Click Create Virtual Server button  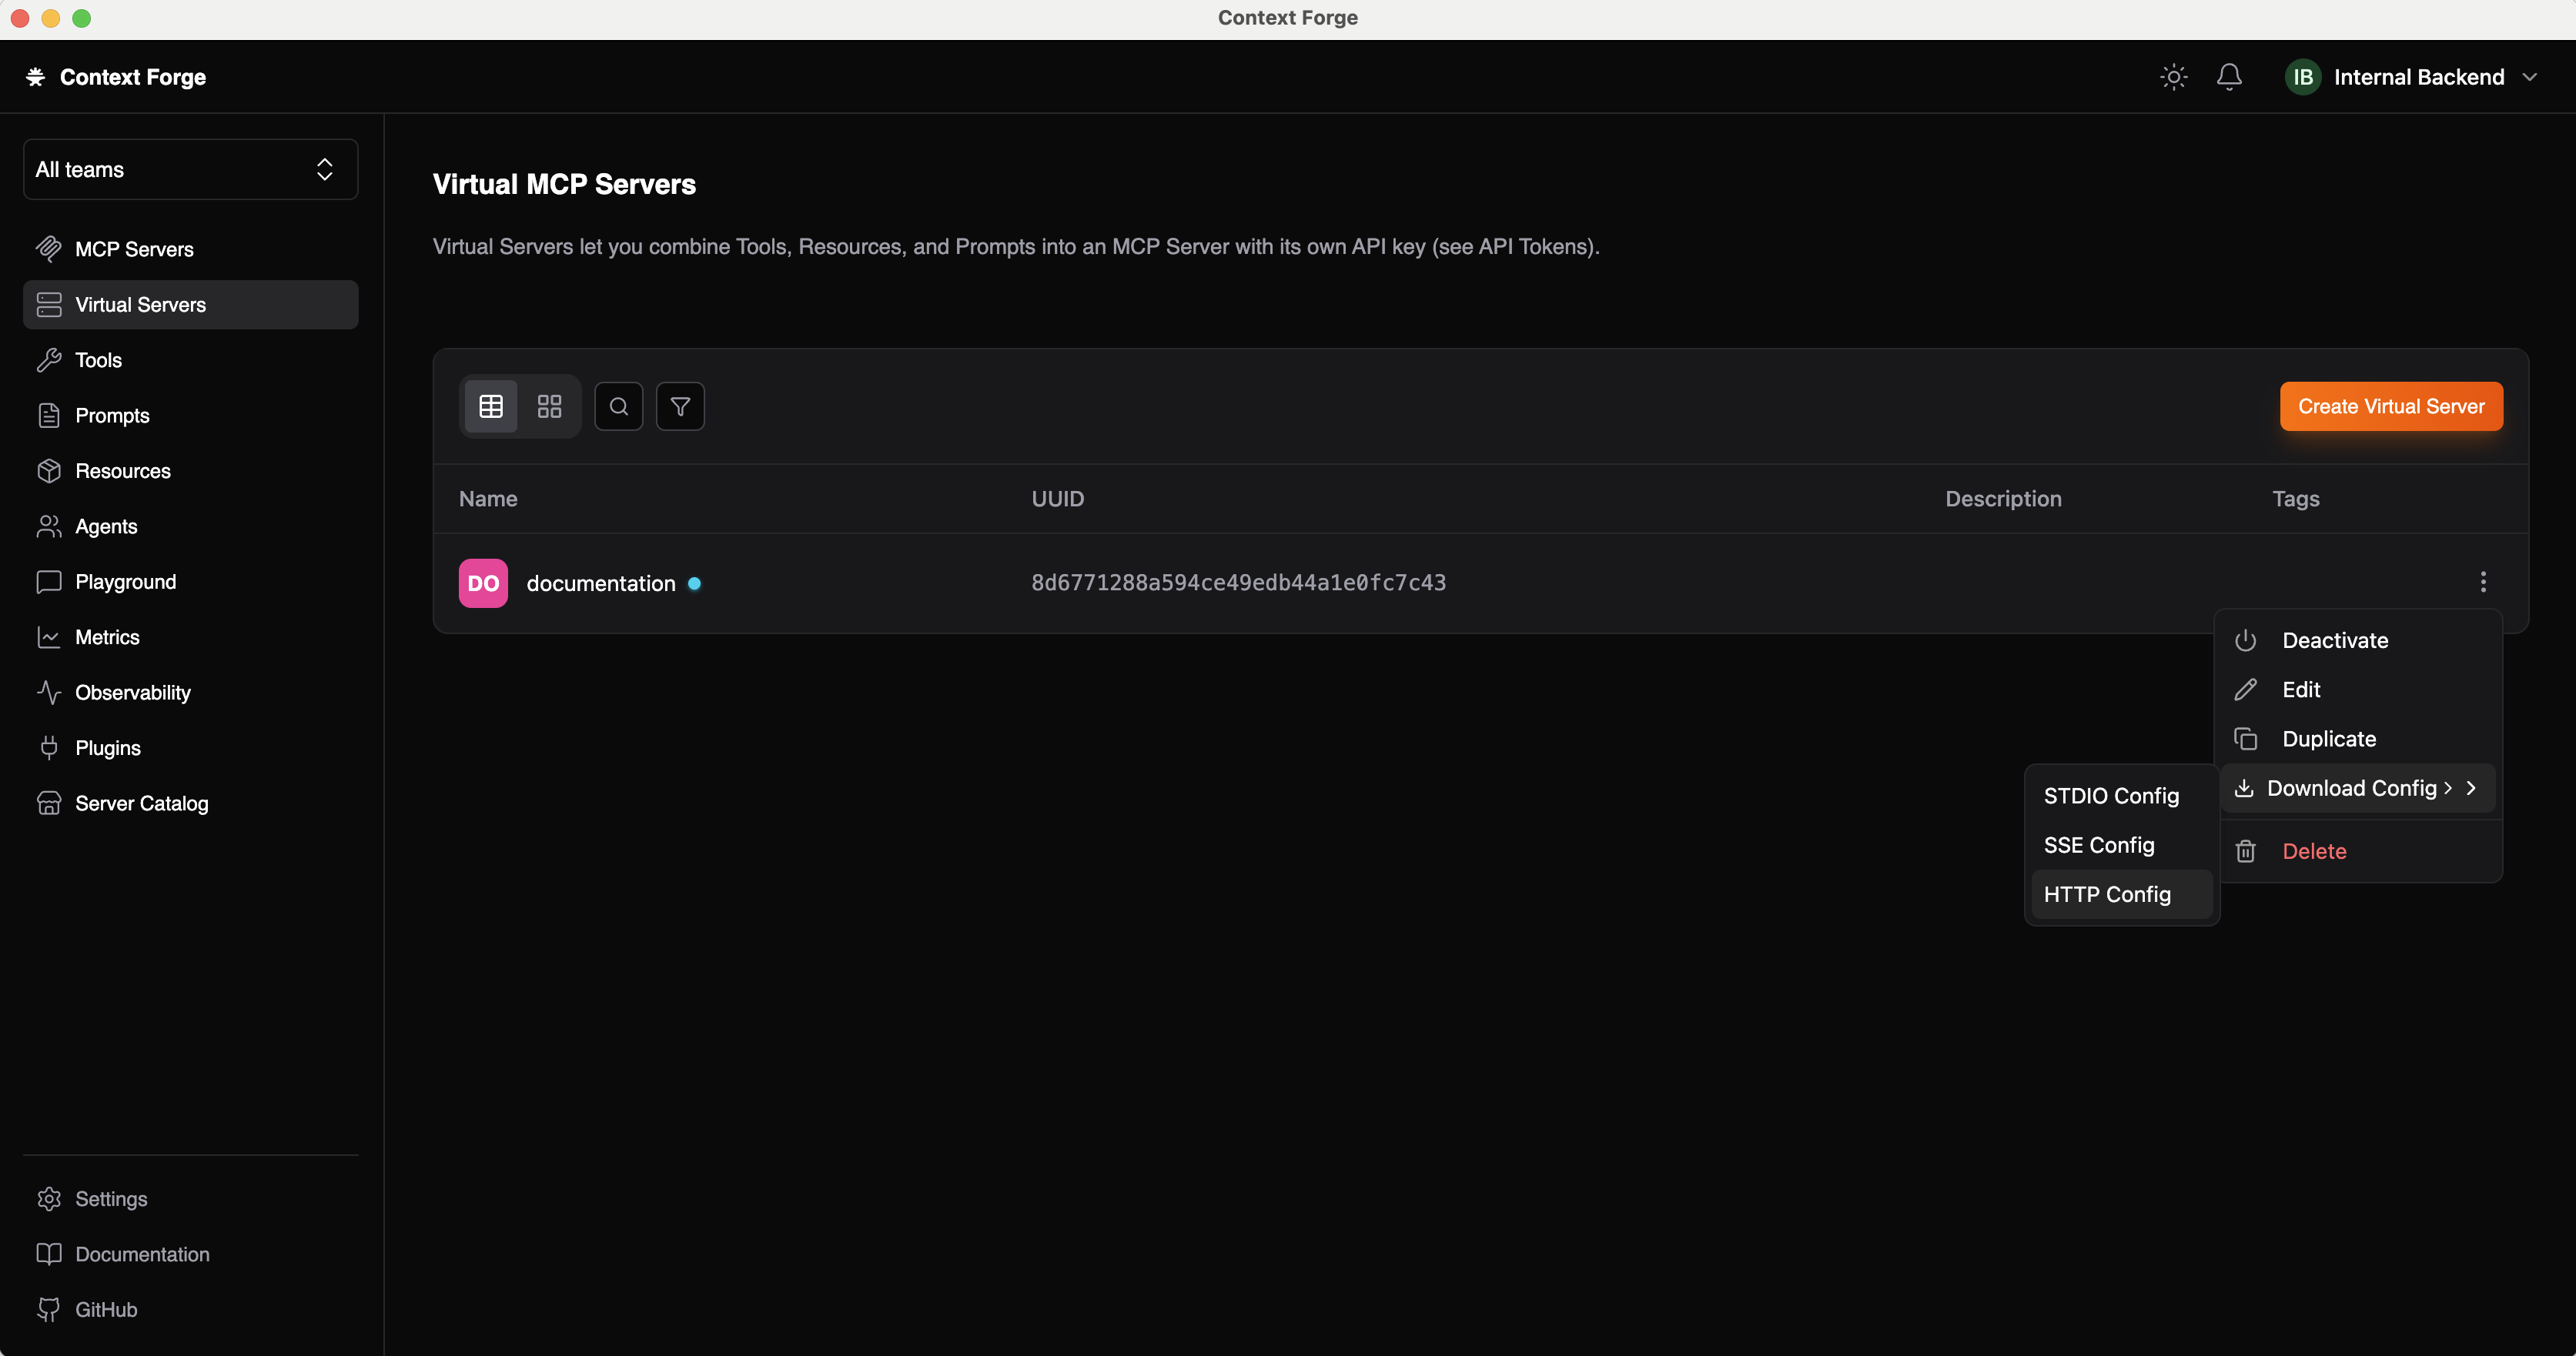2390,406
